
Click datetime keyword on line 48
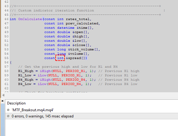pos(66,28)
